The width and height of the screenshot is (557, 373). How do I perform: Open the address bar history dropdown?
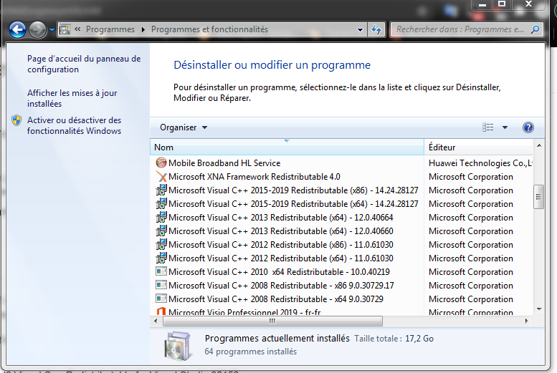coord(360,30)
